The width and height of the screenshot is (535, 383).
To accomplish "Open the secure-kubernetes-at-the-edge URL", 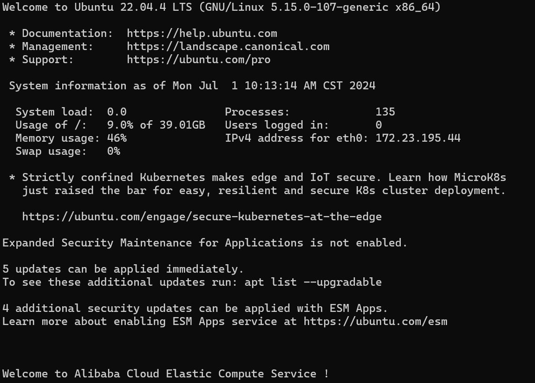I will (202, 217).
